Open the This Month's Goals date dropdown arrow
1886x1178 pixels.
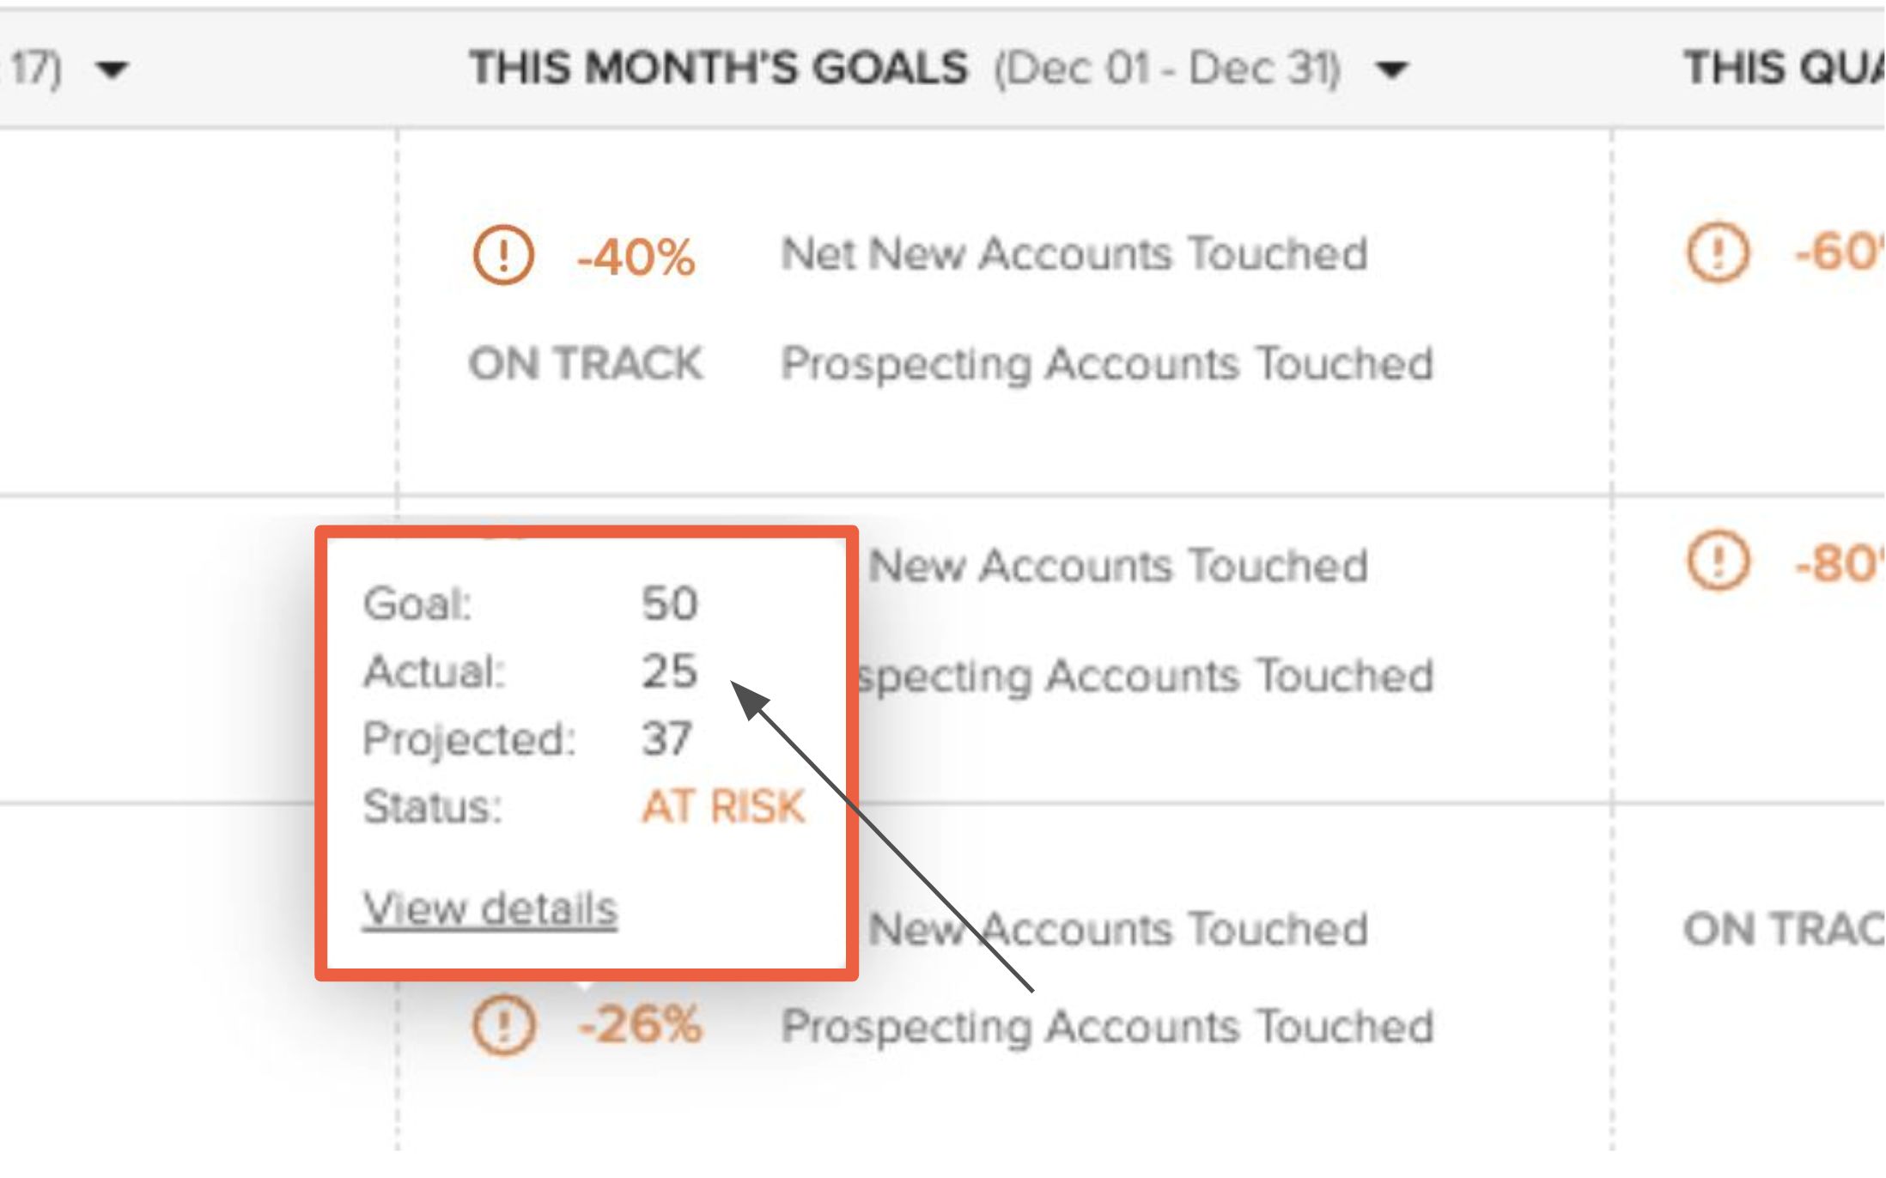tap(1392, 69)
